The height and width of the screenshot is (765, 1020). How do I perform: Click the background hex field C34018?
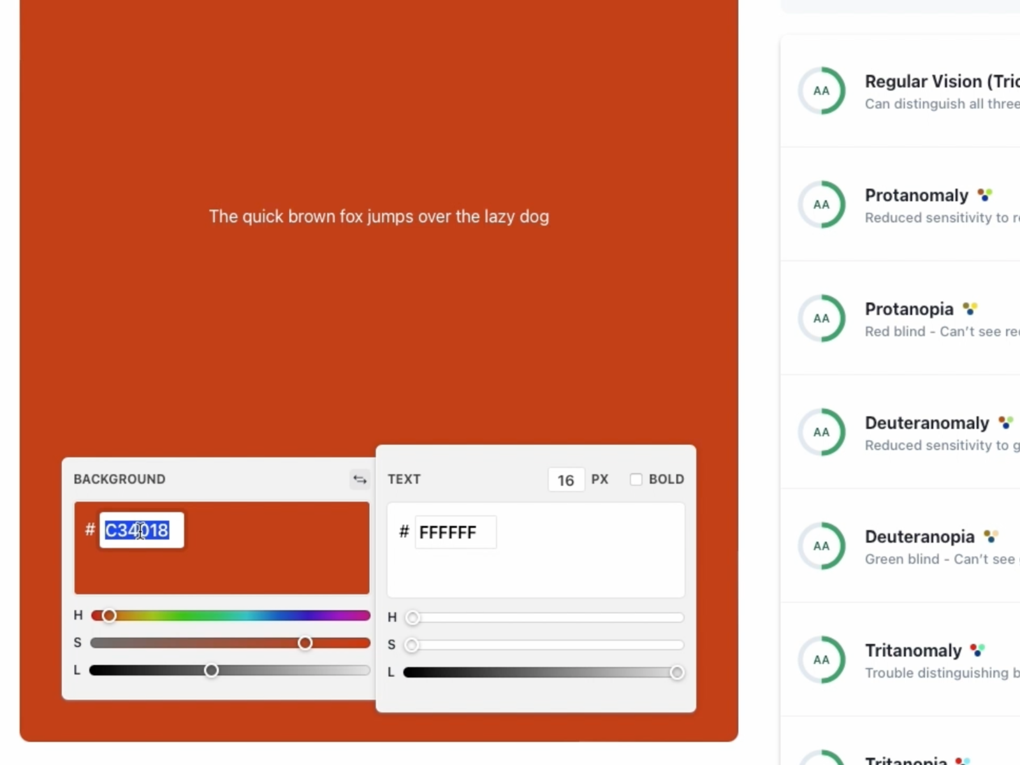(142, 530)
